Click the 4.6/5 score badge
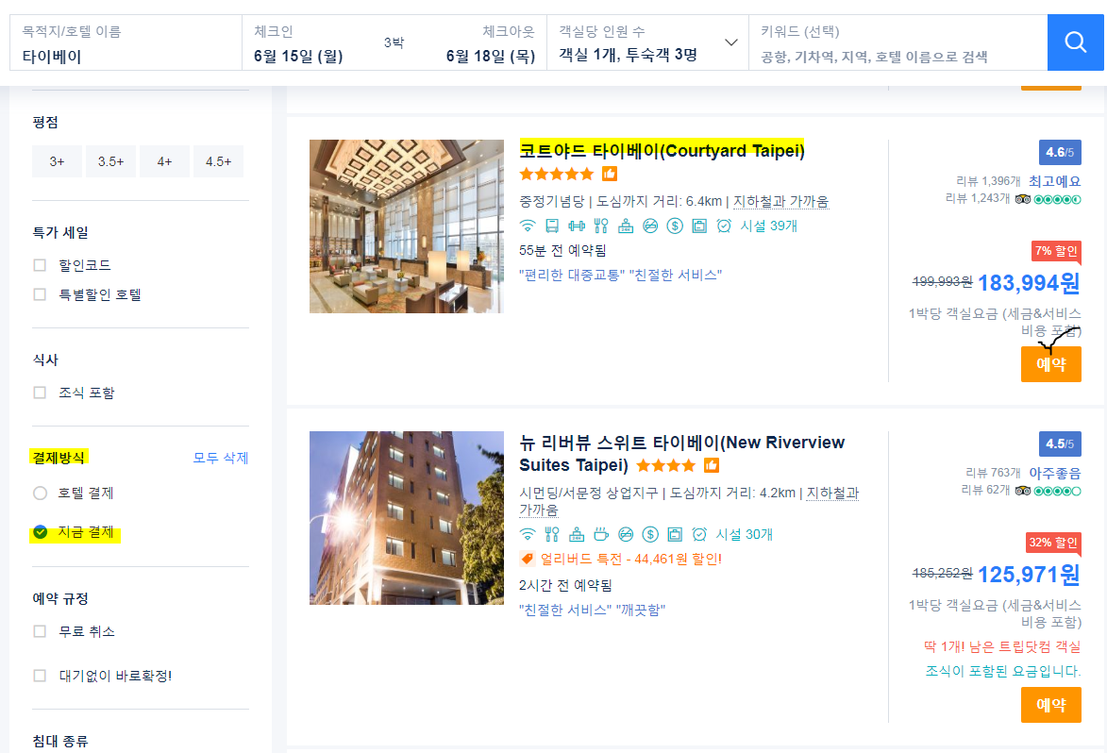This screenshot has width=1107, height=753. (1060, 153)
